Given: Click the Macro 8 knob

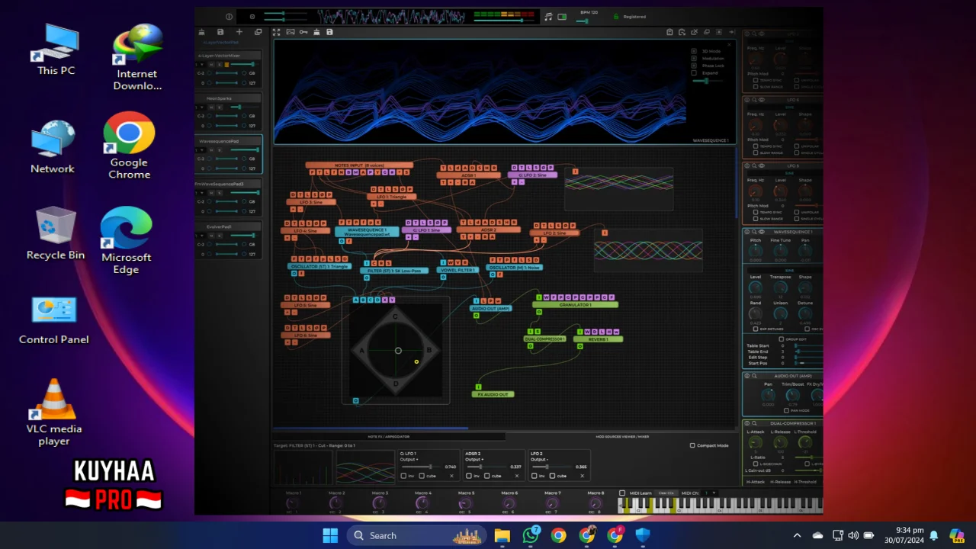Looking at the screenshot, I should (x=596, y=503).
